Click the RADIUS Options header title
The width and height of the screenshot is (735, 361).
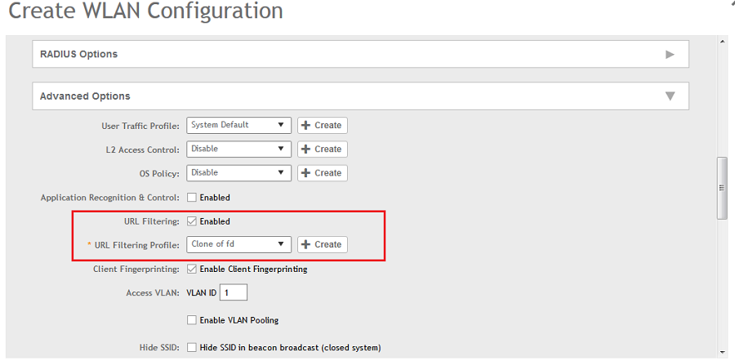pos(79,55)
